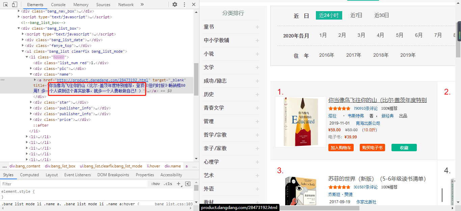Toggle the computed styles sidebar icon
The image size is (461, 211).
pos(188,184)
